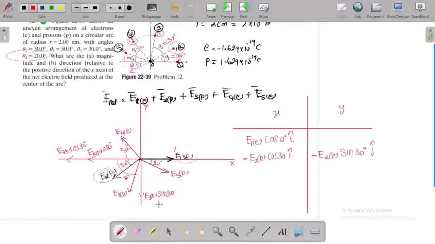Select the red pen color
Viewport: 435px width, 244px height.
[x=33, y=8]
